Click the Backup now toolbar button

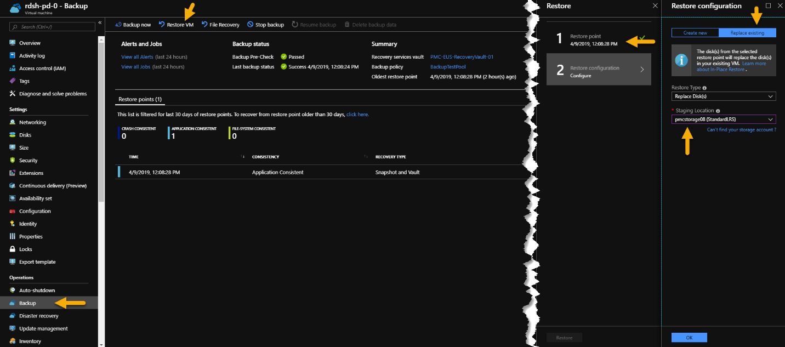(133, 25)
